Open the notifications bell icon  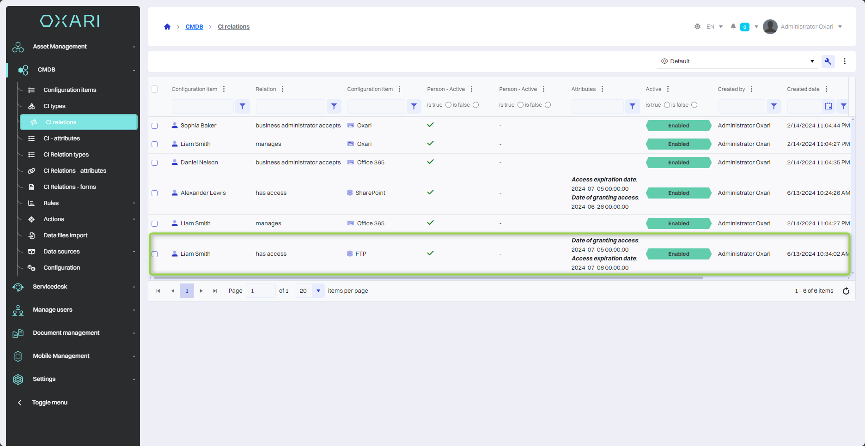coord(733,27)
